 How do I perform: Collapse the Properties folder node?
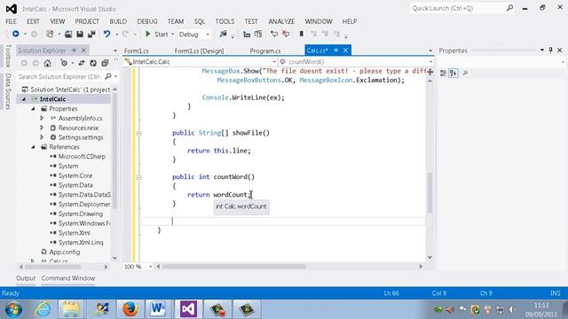[x=34, y=108]
